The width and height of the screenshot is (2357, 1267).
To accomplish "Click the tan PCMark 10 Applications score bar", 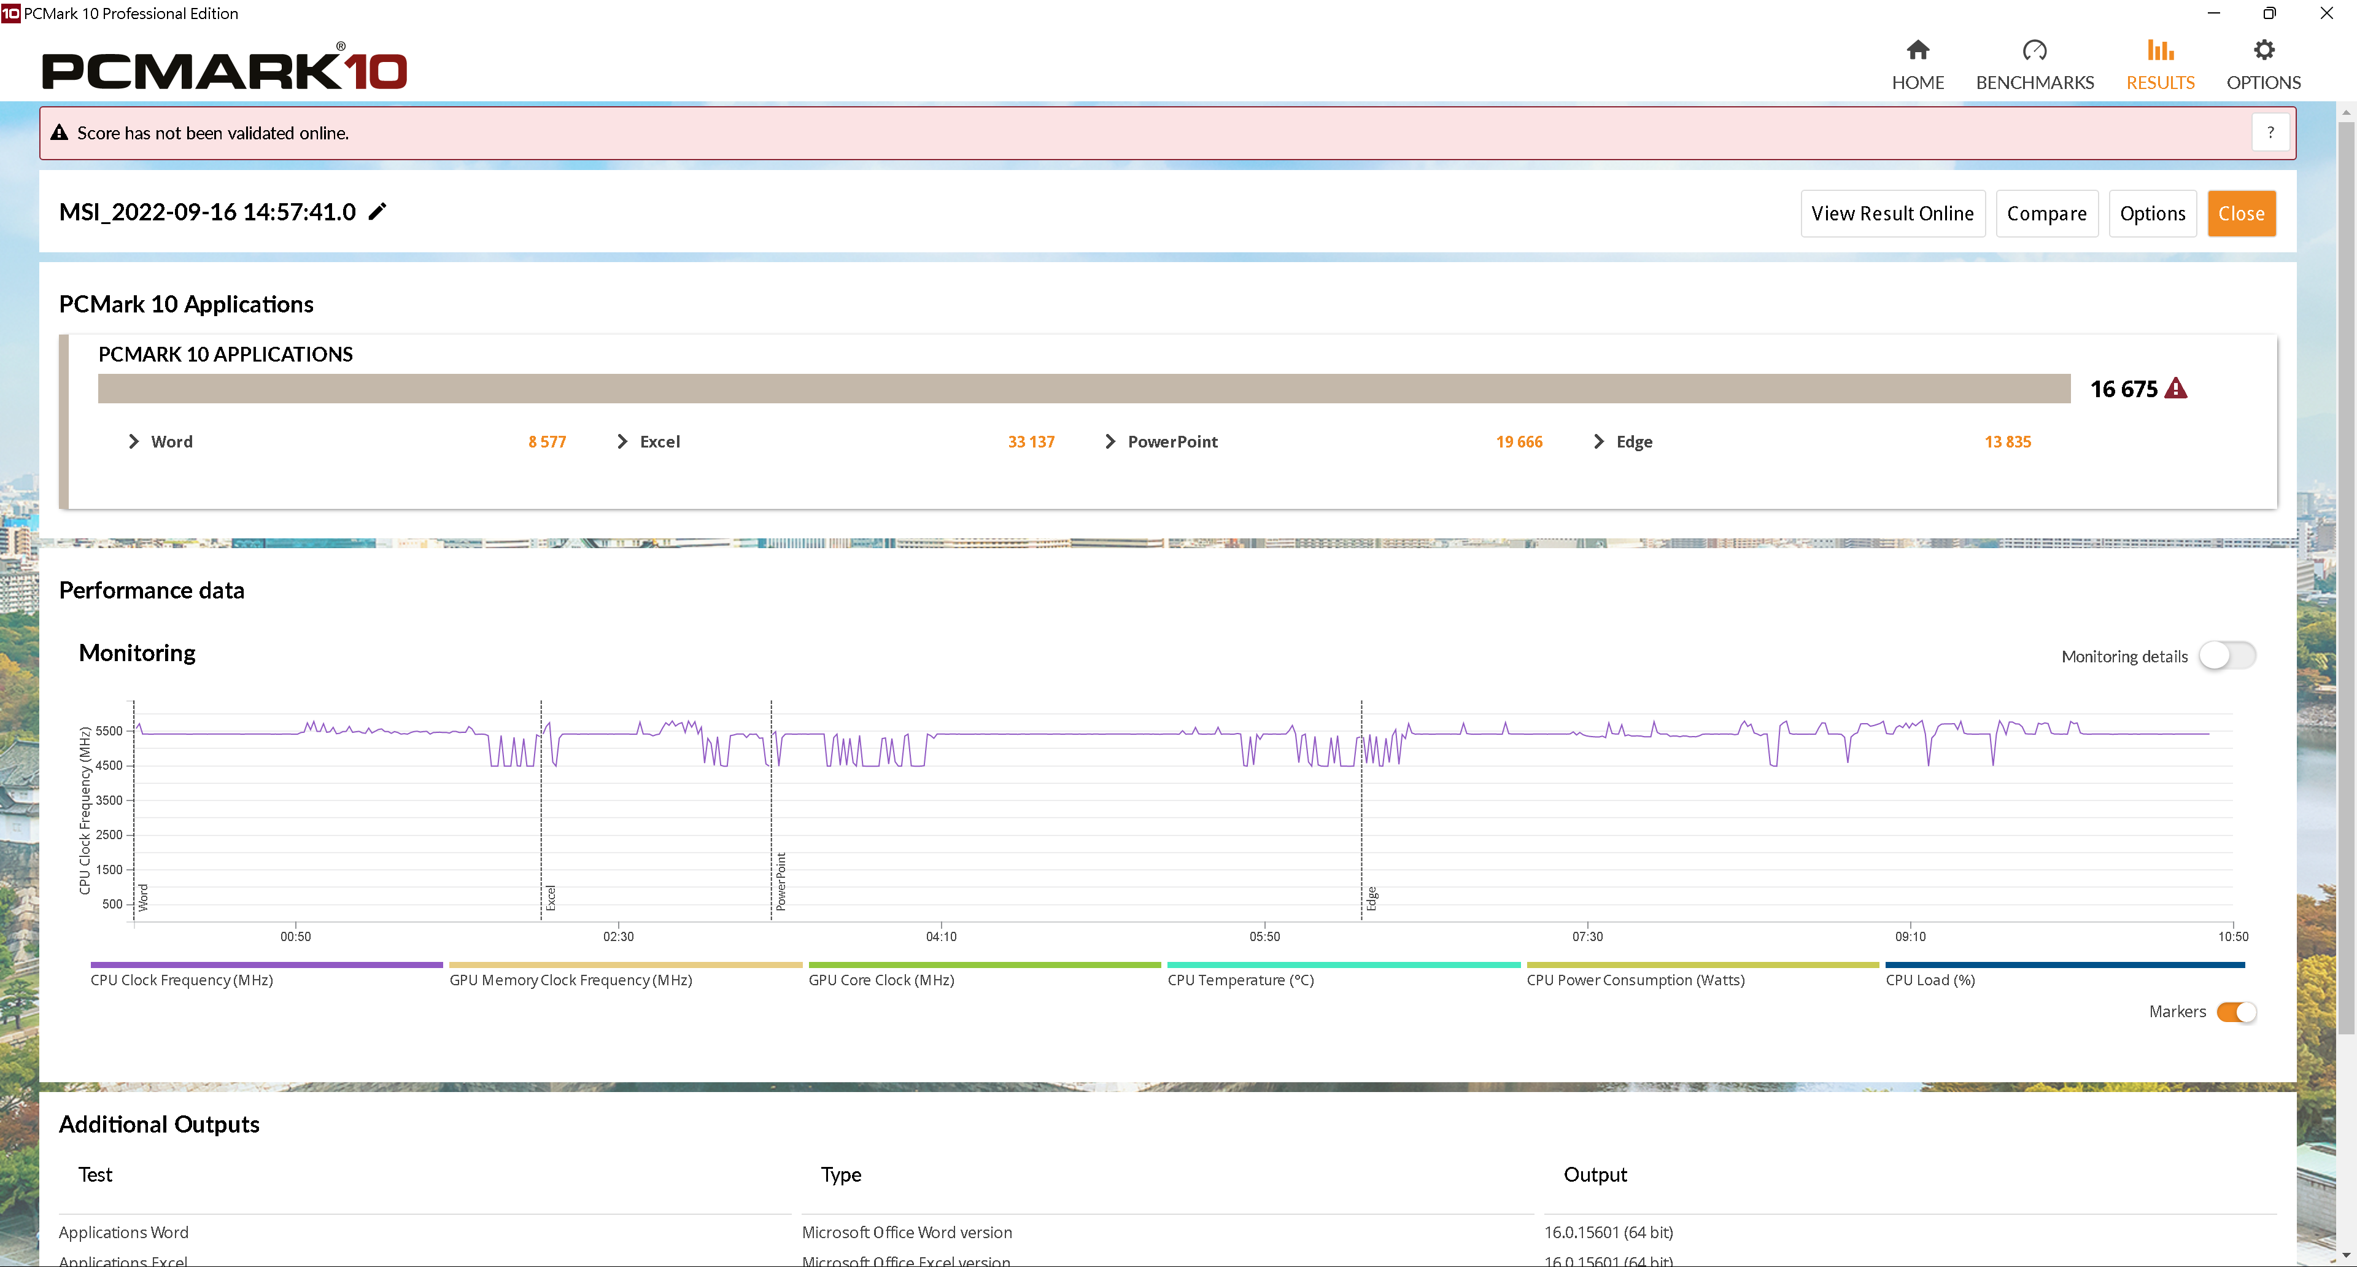I will tap(1084, 388).
